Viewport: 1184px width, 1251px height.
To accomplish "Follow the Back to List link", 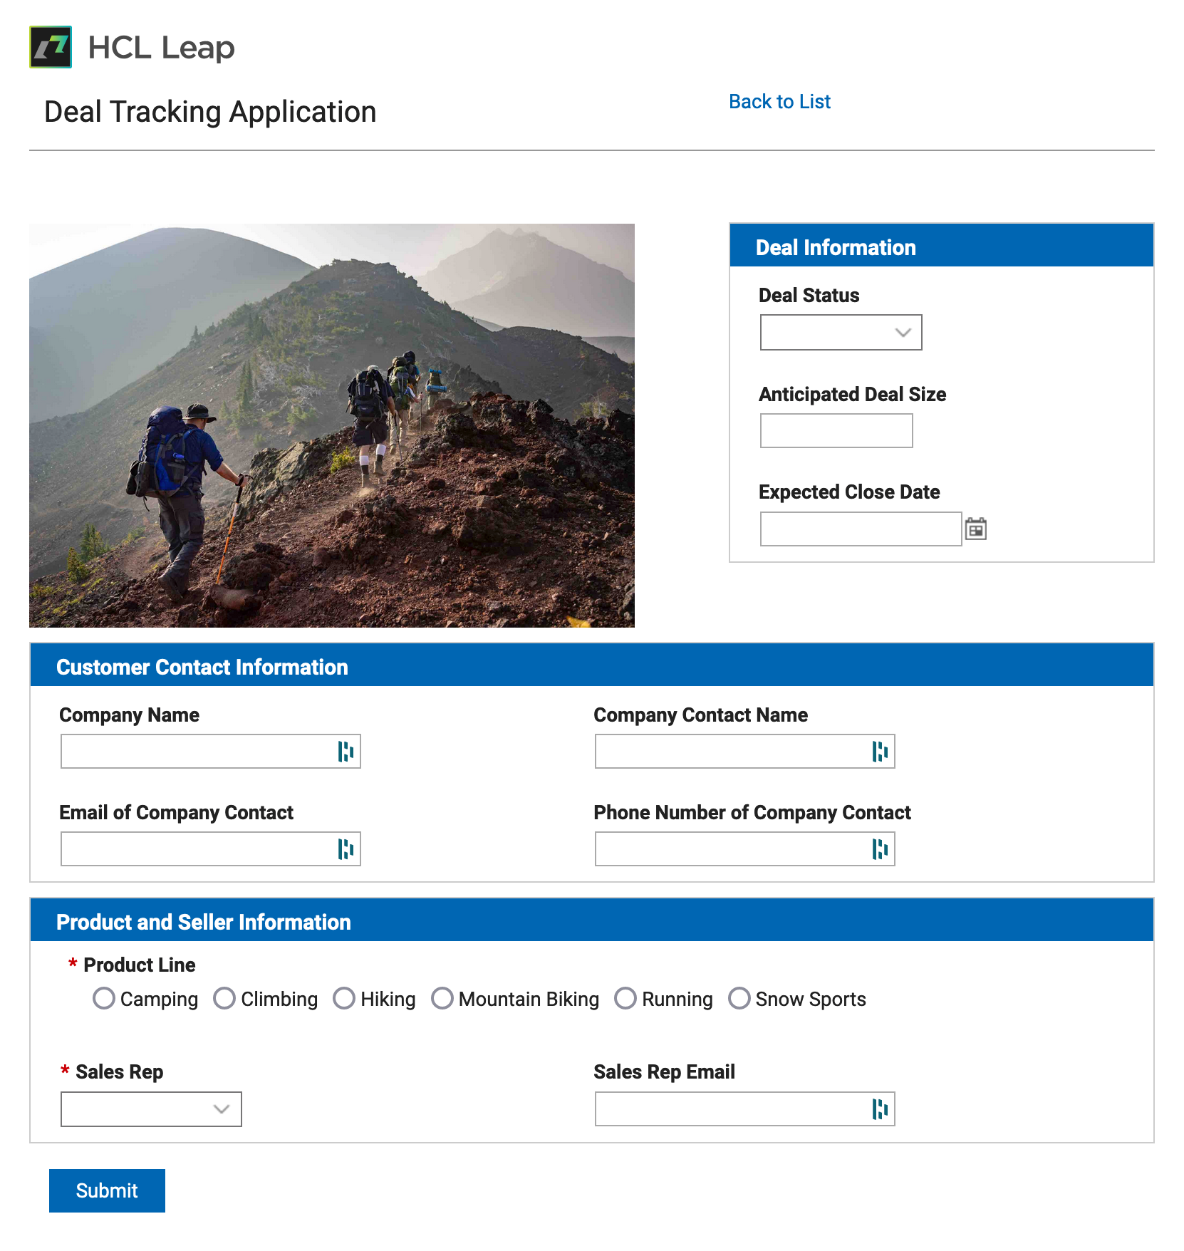I will [779, 102].
